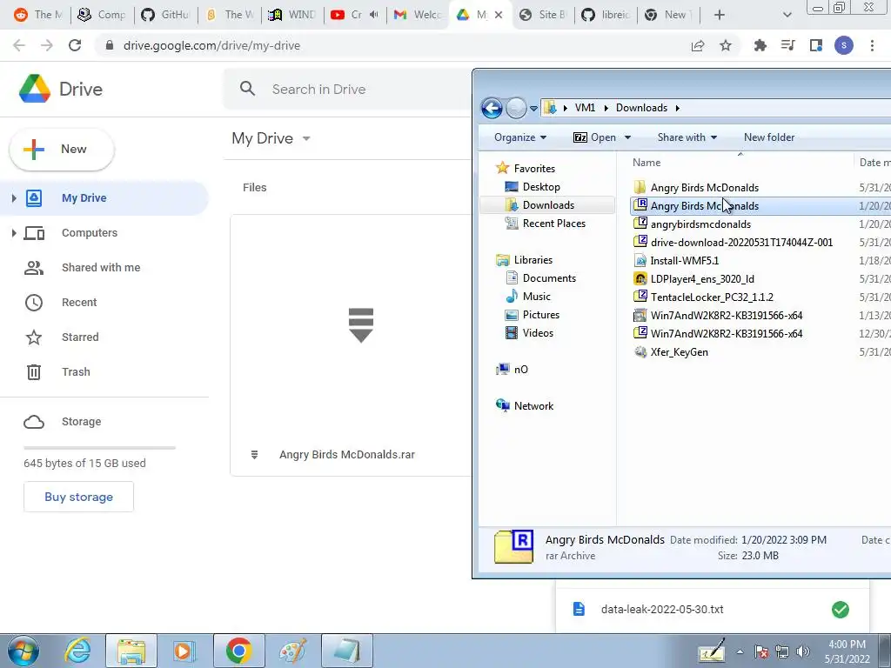
Task: Click the Chrome address bar URL
Action: (x=211, y=45)
